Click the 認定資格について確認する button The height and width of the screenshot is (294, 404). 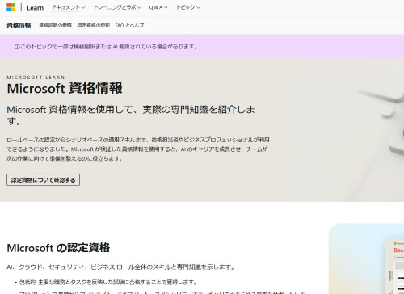click(43, 180)
